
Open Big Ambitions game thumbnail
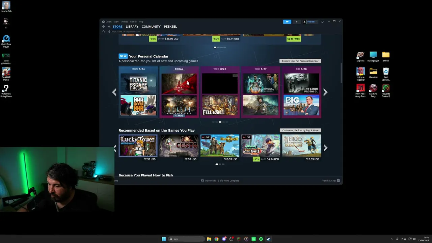point(301,105)
